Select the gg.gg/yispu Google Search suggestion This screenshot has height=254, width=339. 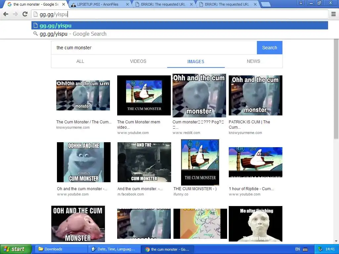coord(180,34)
